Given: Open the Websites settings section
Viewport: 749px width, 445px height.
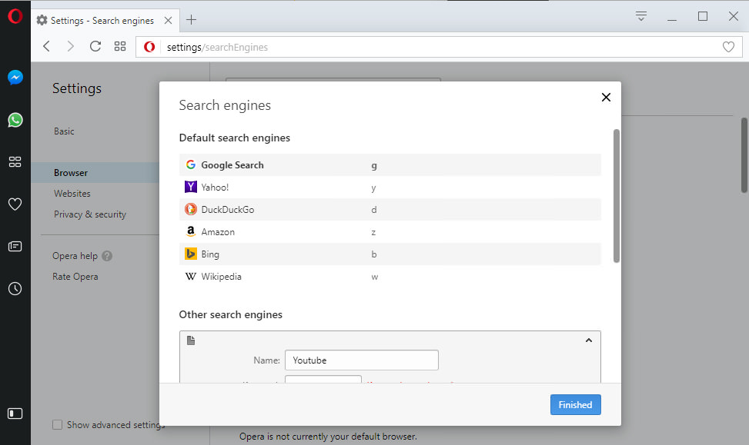Looking at the screenshot, I should point(72,194).
